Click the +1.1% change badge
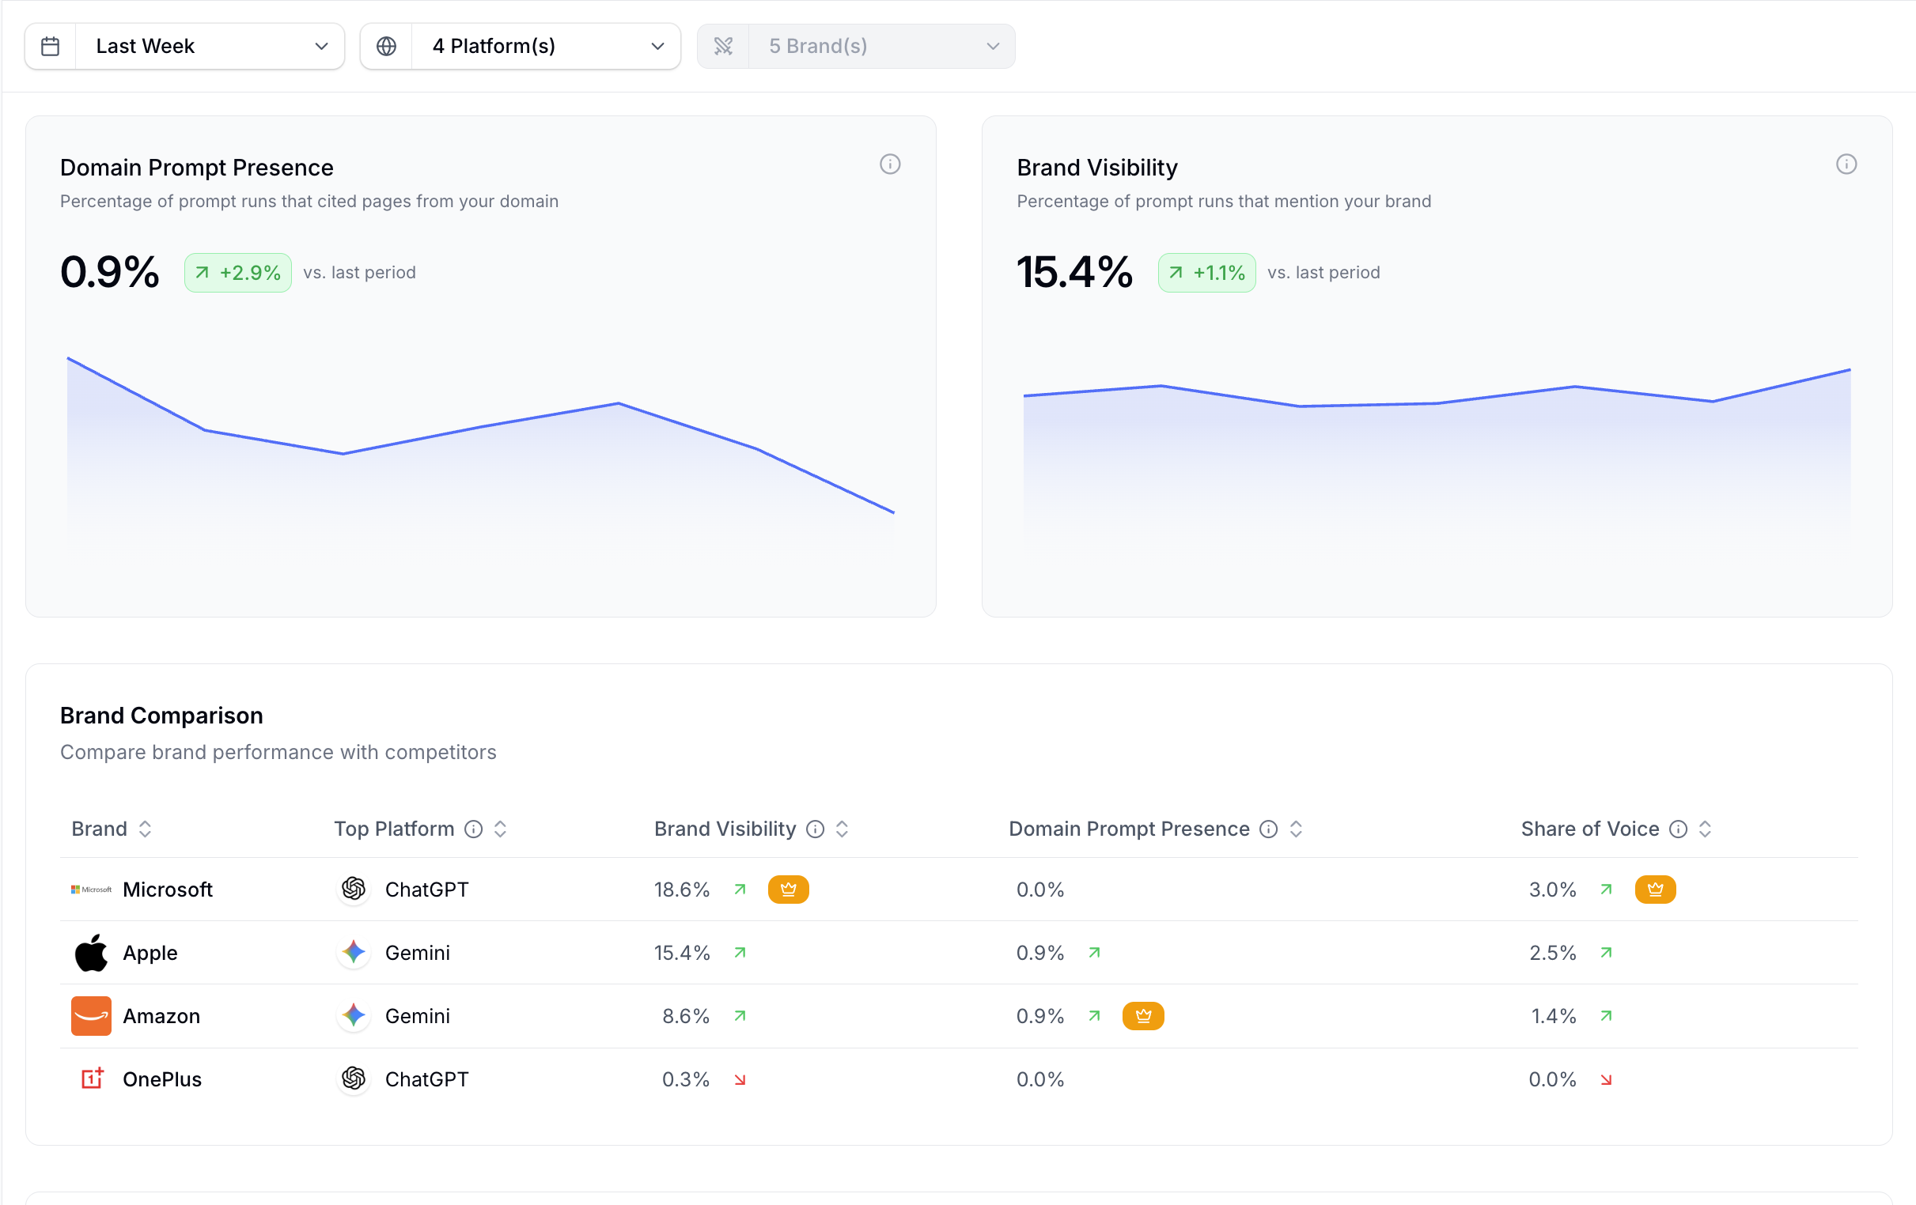This screenshot has height=1205, width=1916. pos(1207,273)
